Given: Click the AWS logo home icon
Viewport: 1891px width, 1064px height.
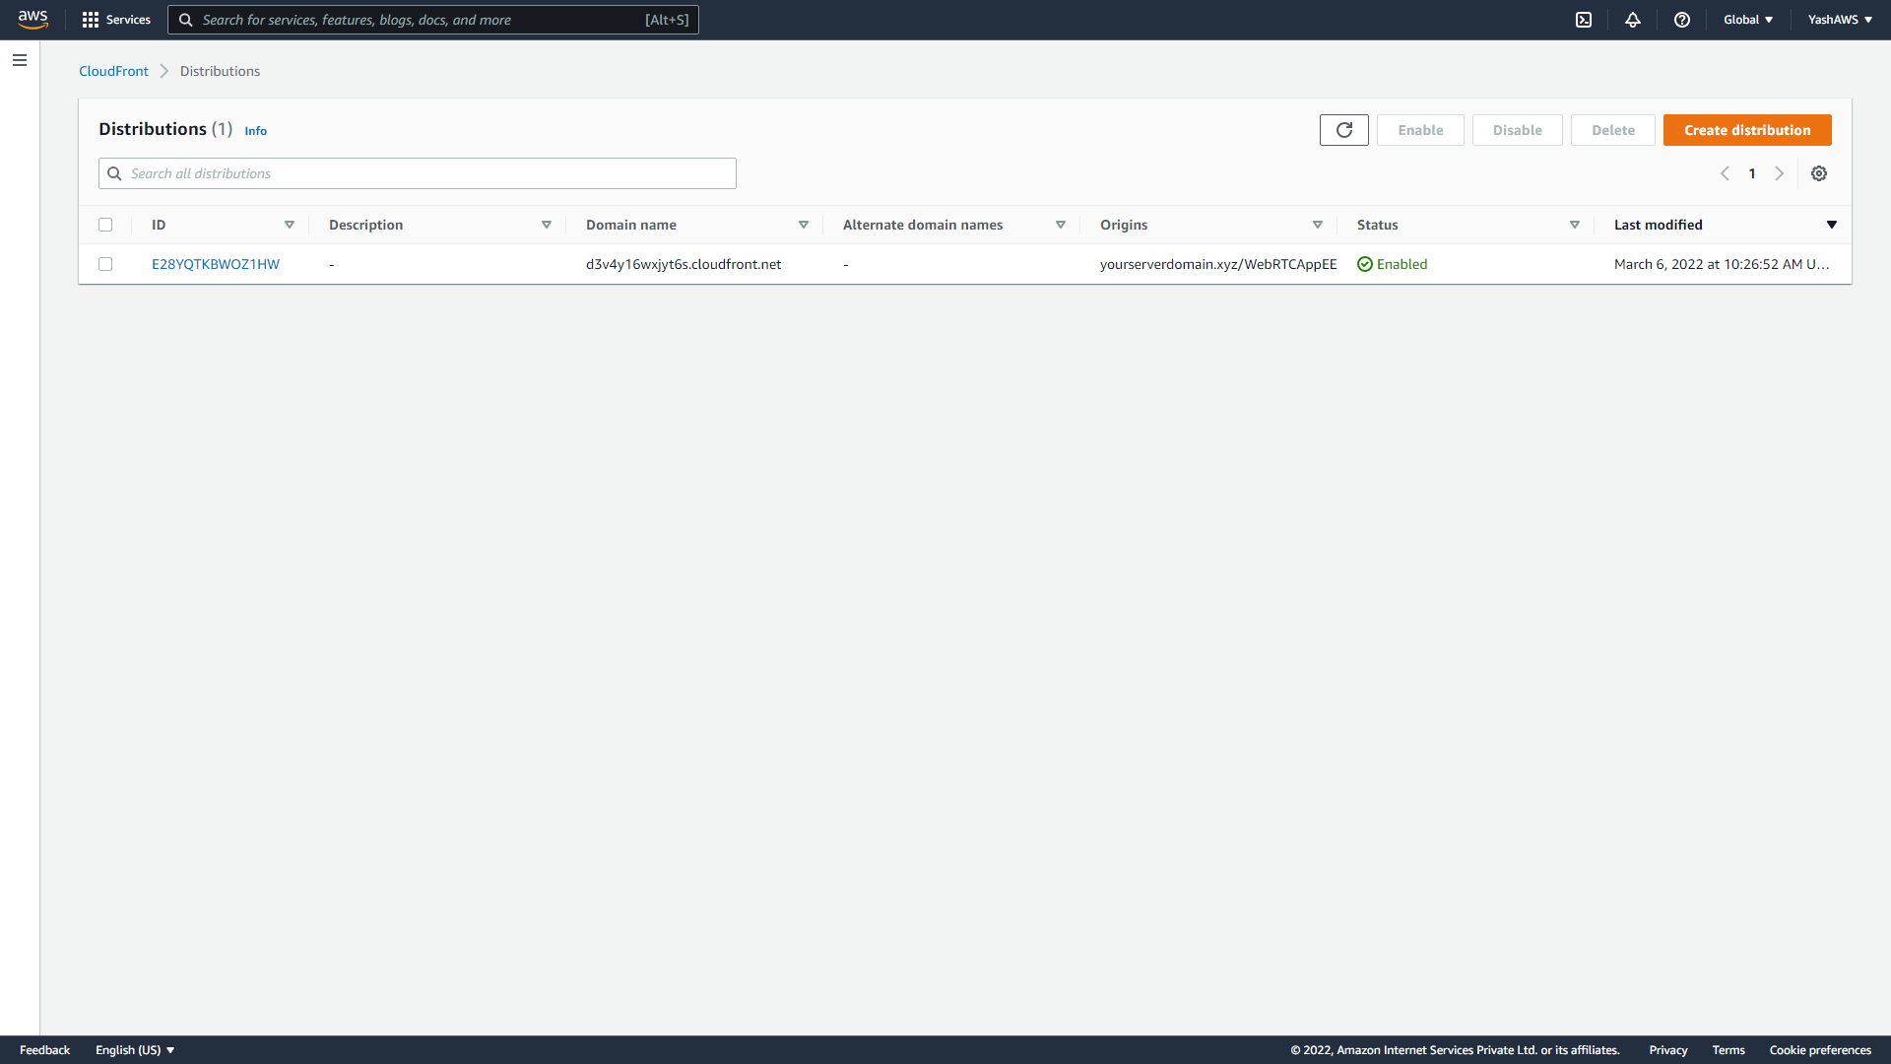Looking at the screenshot, I should click(33, 20).
